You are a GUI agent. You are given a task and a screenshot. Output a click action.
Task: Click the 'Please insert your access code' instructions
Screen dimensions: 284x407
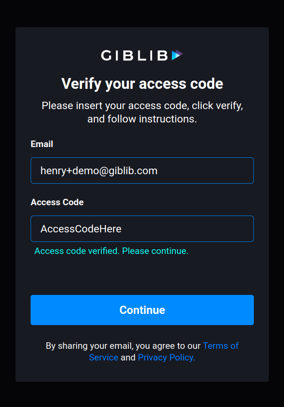pyautogui.click(x=142, y=106)
